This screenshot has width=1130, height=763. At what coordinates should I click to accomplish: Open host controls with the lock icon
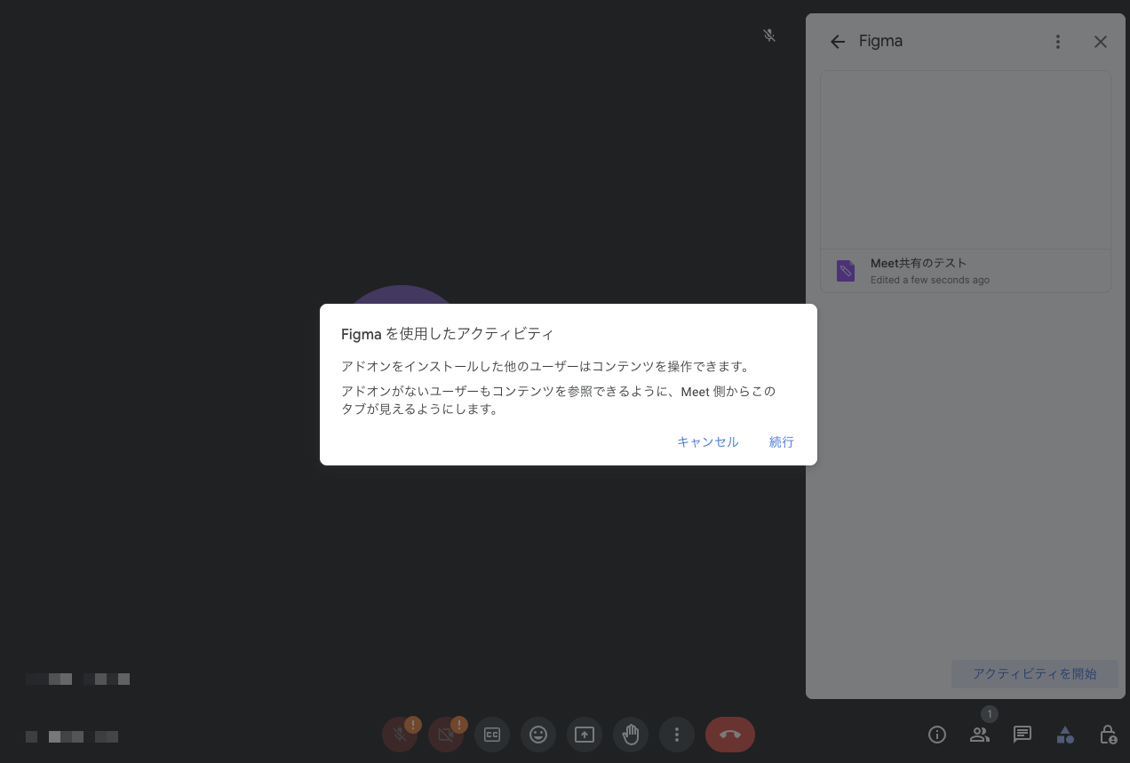[x=1107, y=735]
